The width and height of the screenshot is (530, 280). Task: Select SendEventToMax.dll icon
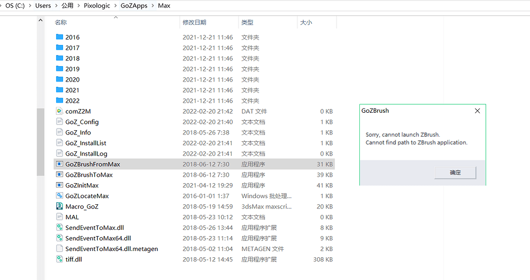tap(59, 227)
